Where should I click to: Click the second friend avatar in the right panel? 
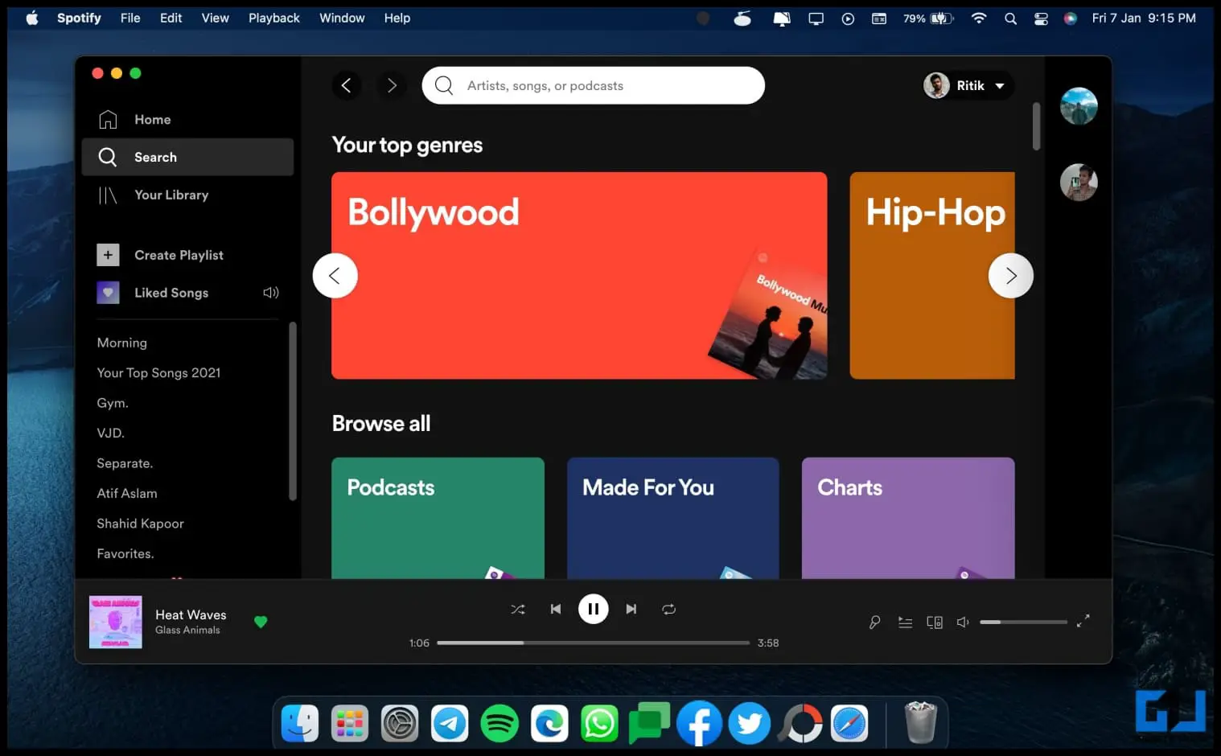pyautogui.click(x=1079, y=183)
